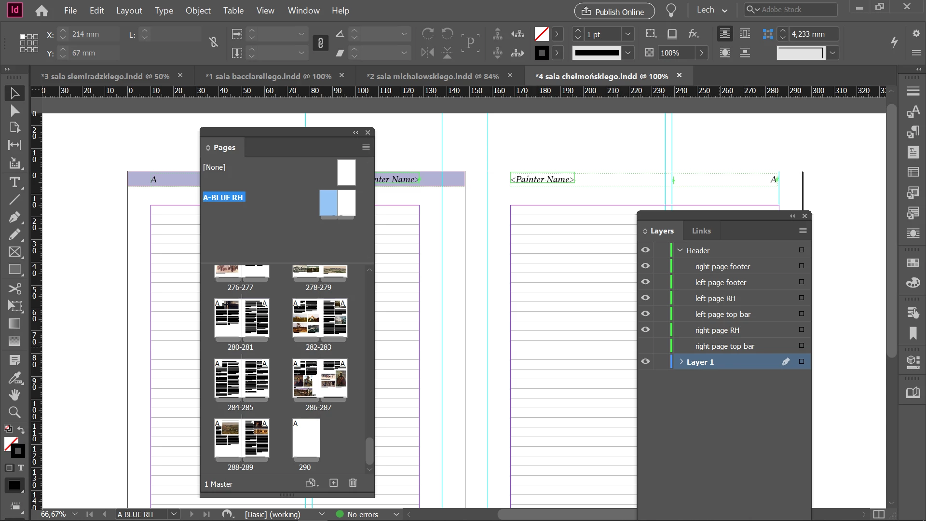Collapse the Header layer group
Viewport: 926px width, 521px height.
680,250
